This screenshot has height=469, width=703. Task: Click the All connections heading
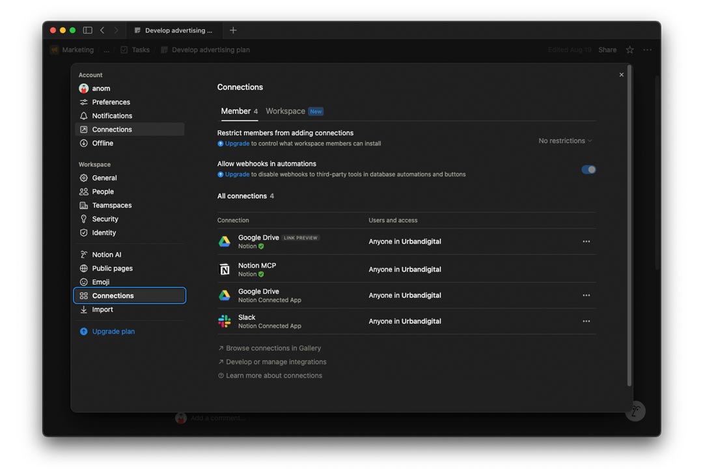(x=245, y=196)
